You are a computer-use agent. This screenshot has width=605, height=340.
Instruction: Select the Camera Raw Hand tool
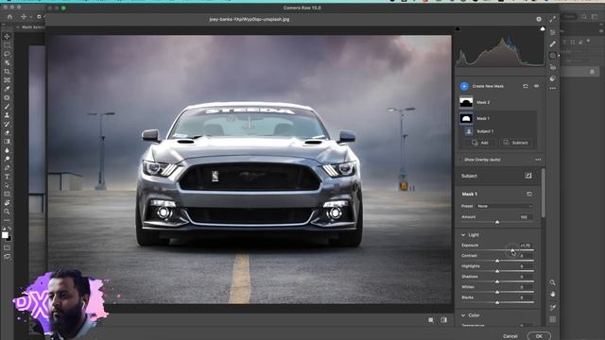tap(552, 294)
